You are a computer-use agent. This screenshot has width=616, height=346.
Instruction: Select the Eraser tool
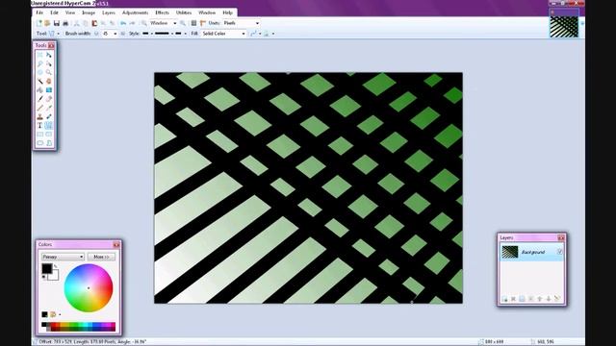click(49, 98)
